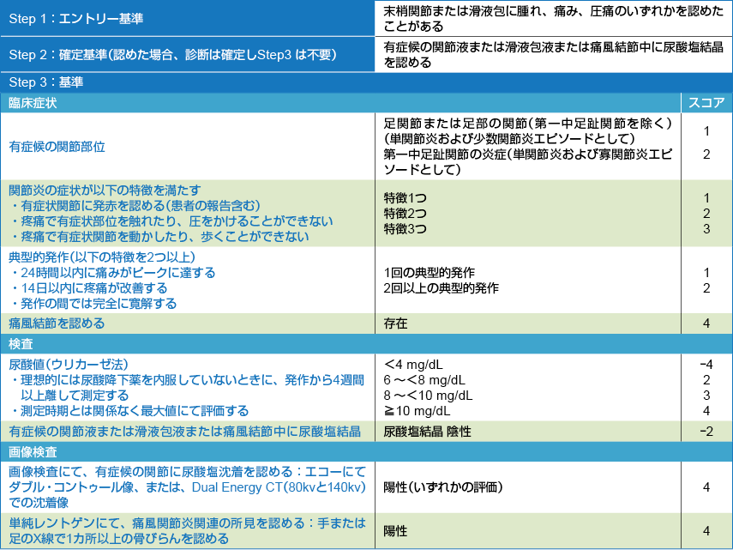Click the "典型的発作(以下の特徴を2つ以上)" heading
This screenshot has width=733, height=550.
click(102, 257)
